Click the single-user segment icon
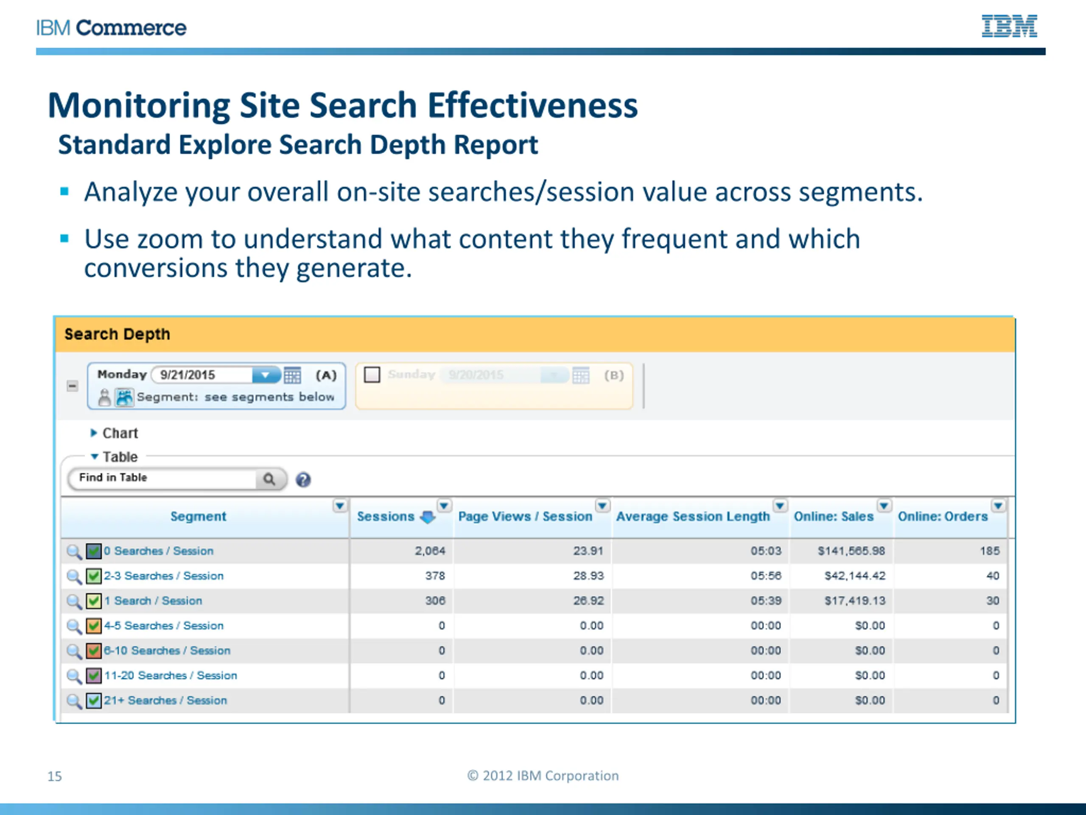The height and width of the screenshot is (815, 1086). pos(104,397)
